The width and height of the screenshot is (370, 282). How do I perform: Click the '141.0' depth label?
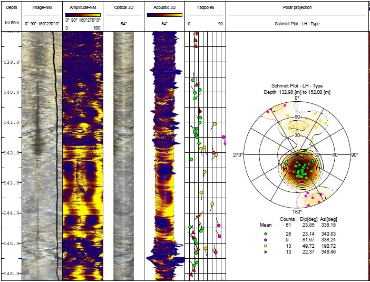11,122
